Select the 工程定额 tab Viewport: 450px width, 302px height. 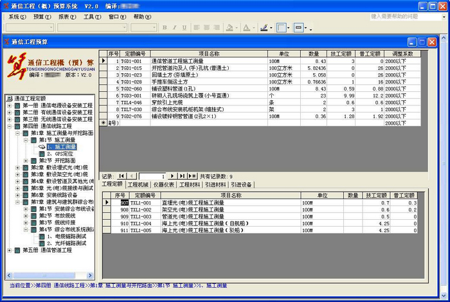point(113,184)
